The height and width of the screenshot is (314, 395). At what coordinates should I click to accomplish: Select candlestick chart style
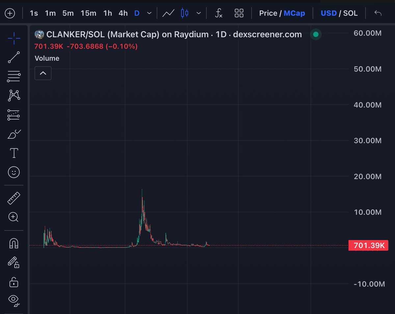pos(185,14)
